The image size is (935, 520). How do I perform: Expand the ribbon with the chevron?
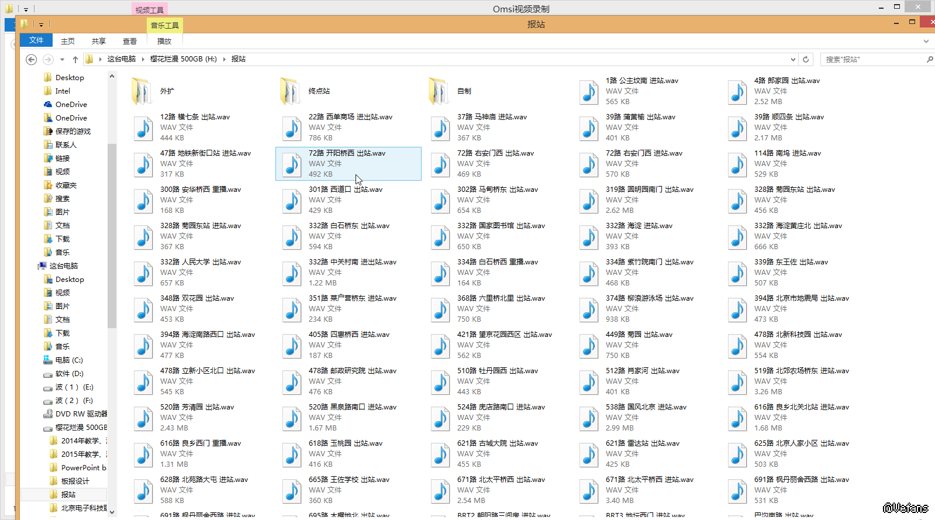(926, 41)
